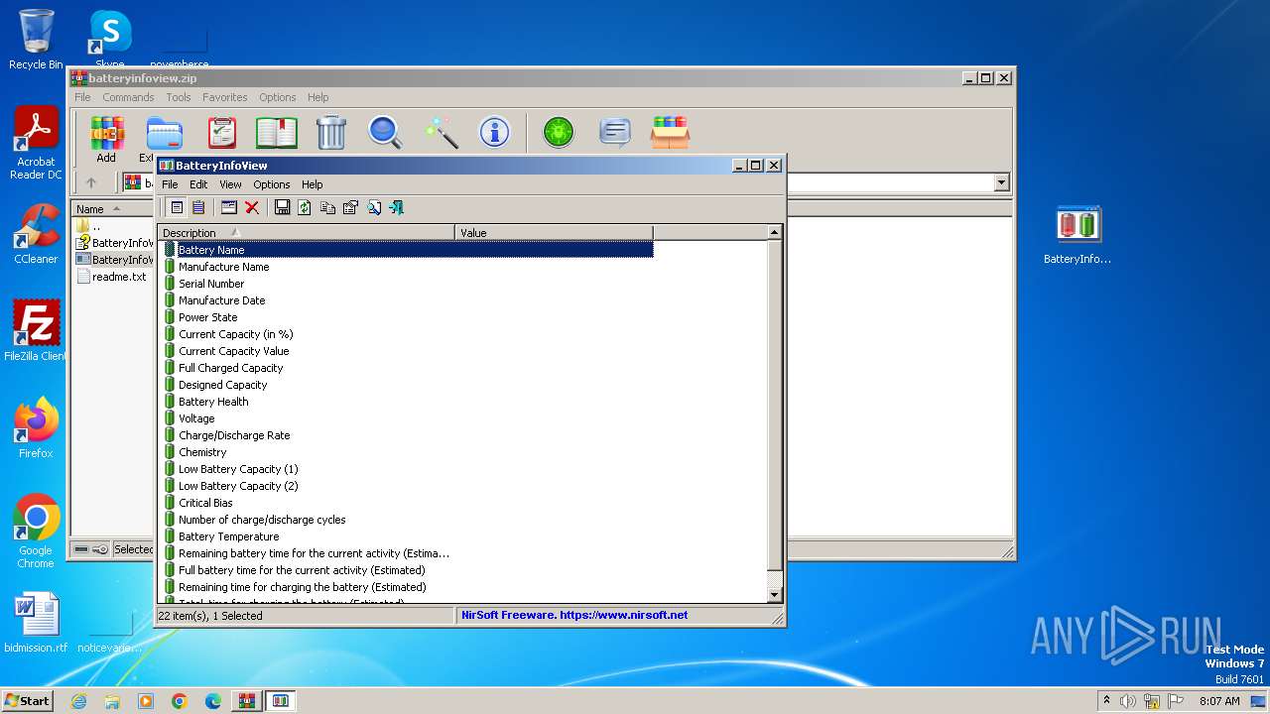Select Firefox desktop icon
Image resolution: width=1270 pixels, height=714 pixels.
(36, 427)
